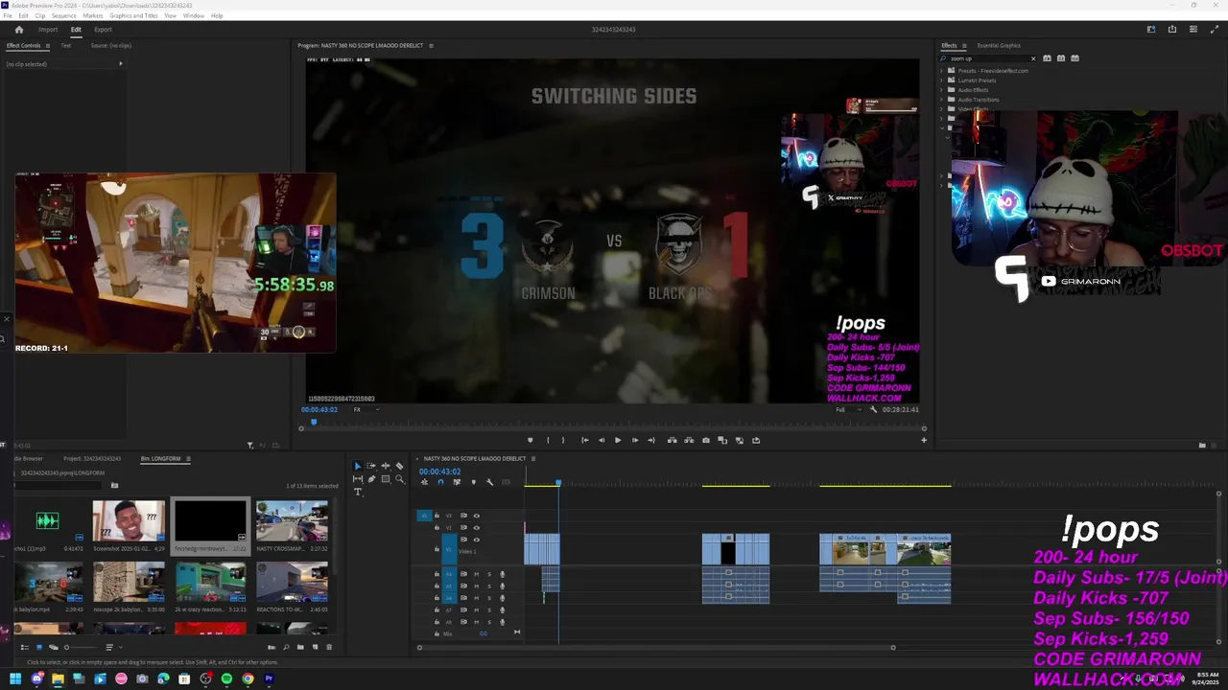Screen dimensions: 1228x690
Task: Open Program monitor panel menu
Action: point(431,45)
